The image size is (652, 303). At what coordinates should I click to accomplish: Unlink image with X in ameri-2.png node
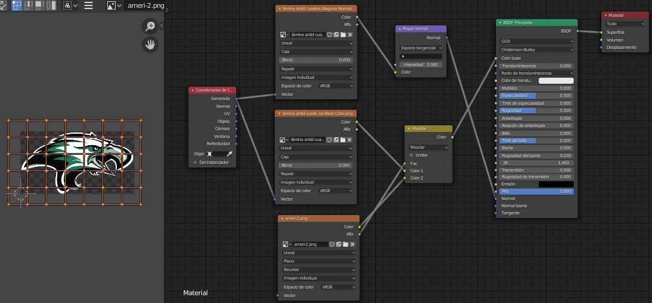click(352, 245)
